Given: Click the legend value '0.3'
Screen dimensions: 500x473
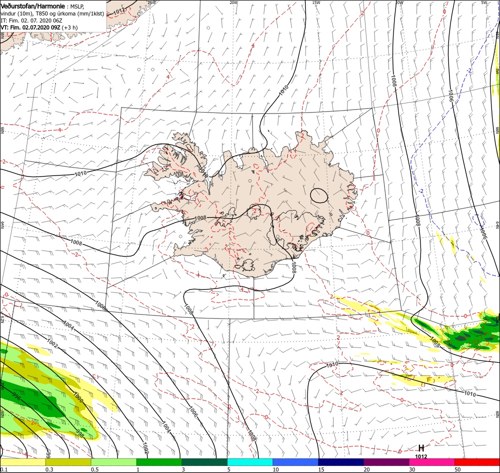Looking at the screenshot, I should coord(49,469).
